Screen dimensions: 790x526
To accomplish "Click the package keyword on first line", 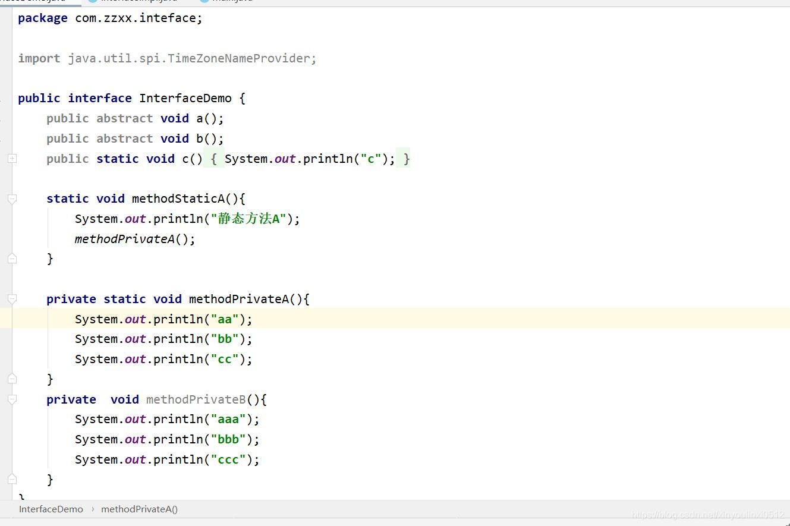I will [43, 18].
